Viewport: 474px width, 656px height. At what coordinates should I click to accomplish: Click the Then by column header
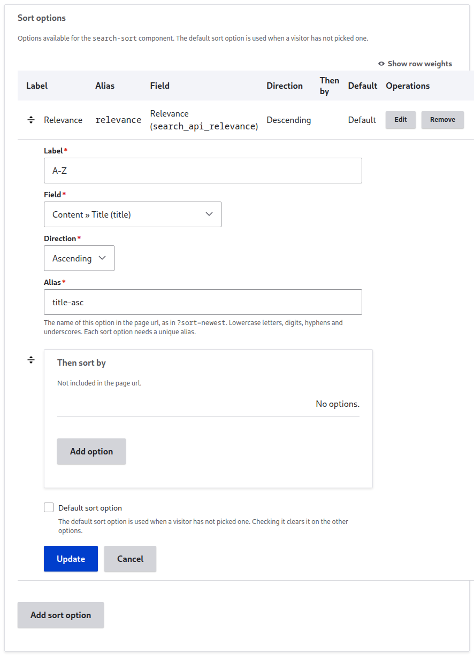point(330,86)
